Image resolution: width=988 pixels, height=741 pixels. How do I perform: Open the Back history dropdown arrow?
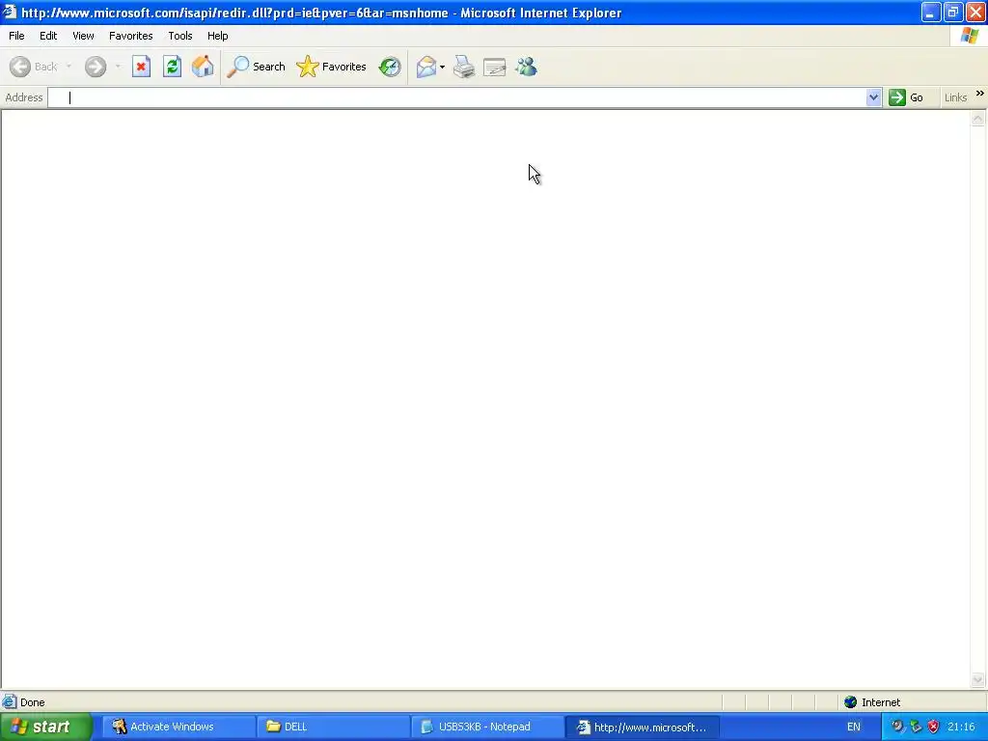[69, 67]
